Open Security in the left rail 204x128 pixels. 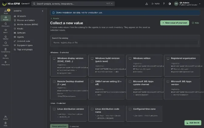point(5,44)
